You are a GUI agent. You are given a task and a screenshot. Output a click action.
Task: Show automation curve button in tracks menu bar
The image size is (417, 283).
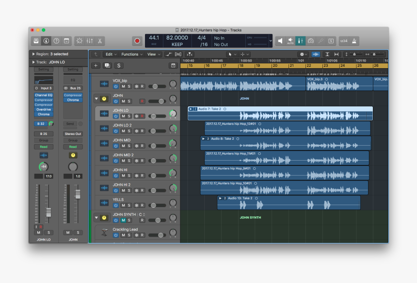click(169, 54)
